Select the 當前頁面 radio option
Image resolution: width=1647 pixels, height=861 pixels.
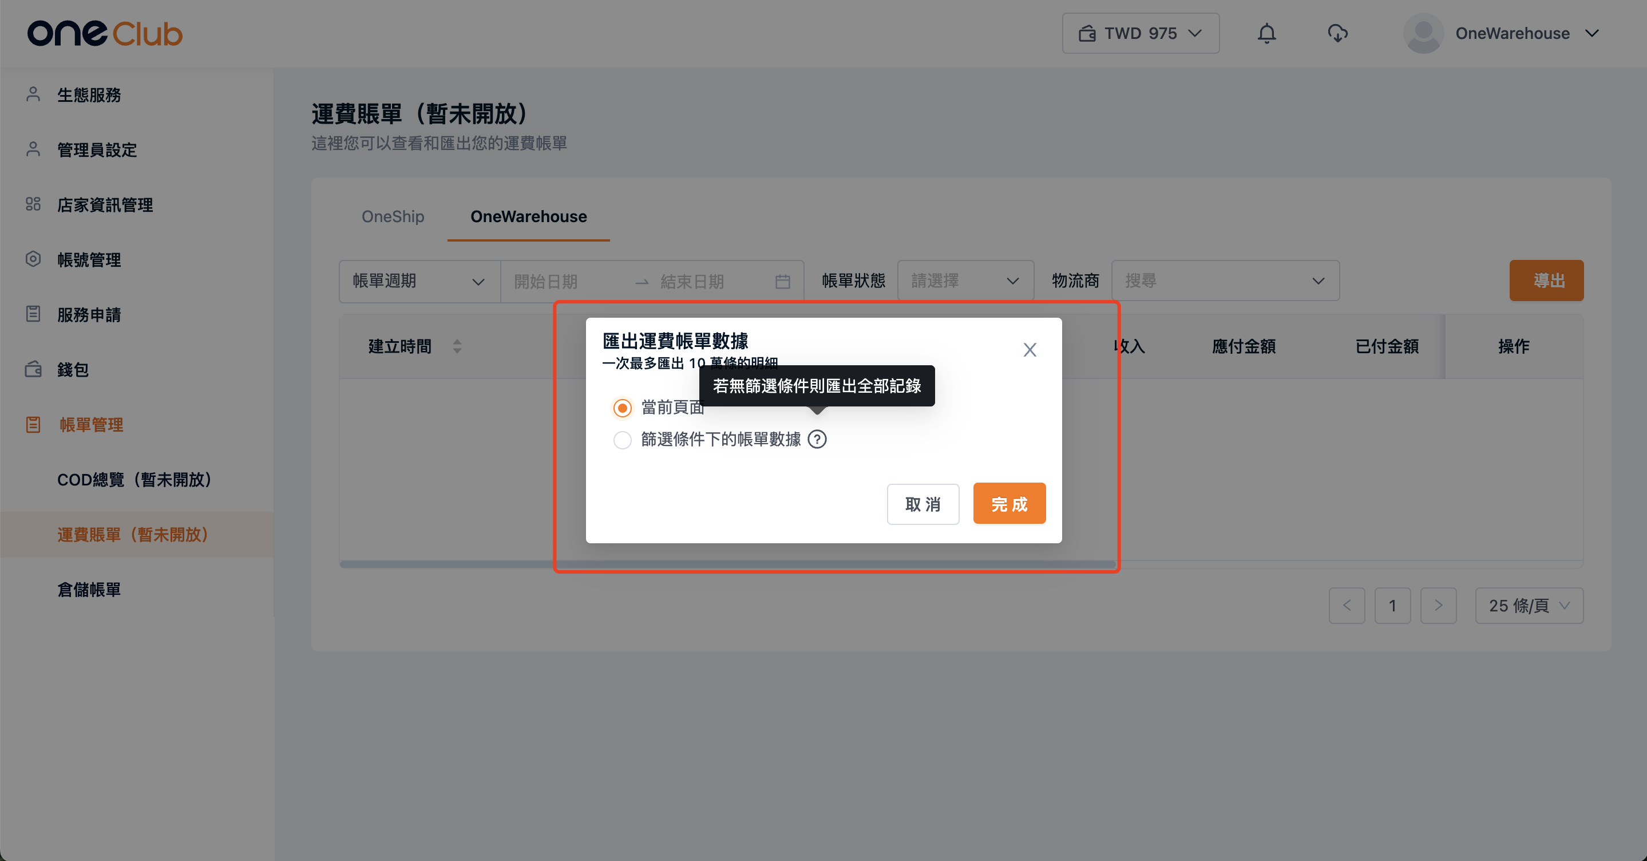[622, 408]
